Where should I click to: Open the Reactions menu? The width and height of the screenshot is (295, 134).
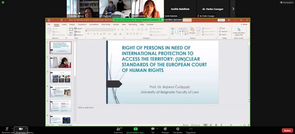165,129
